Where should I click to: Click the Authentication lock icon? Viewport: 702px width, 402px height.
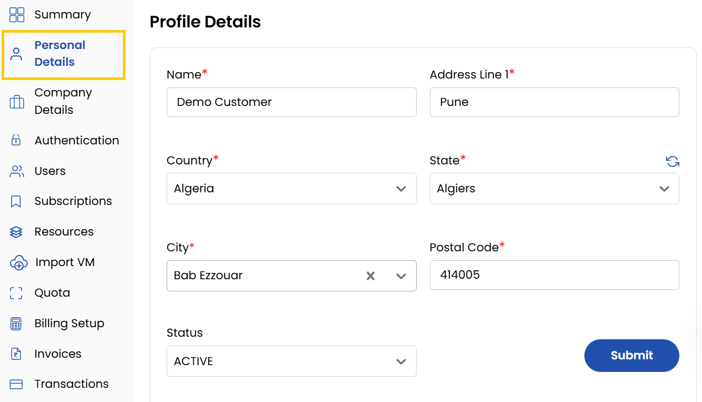point(16,140)
